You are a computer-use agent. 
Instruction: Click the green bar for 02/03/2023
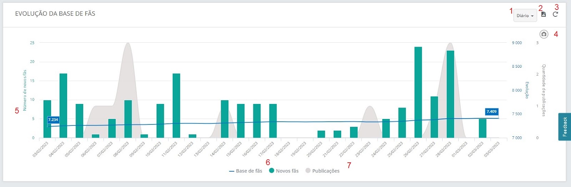pos(482,129)
